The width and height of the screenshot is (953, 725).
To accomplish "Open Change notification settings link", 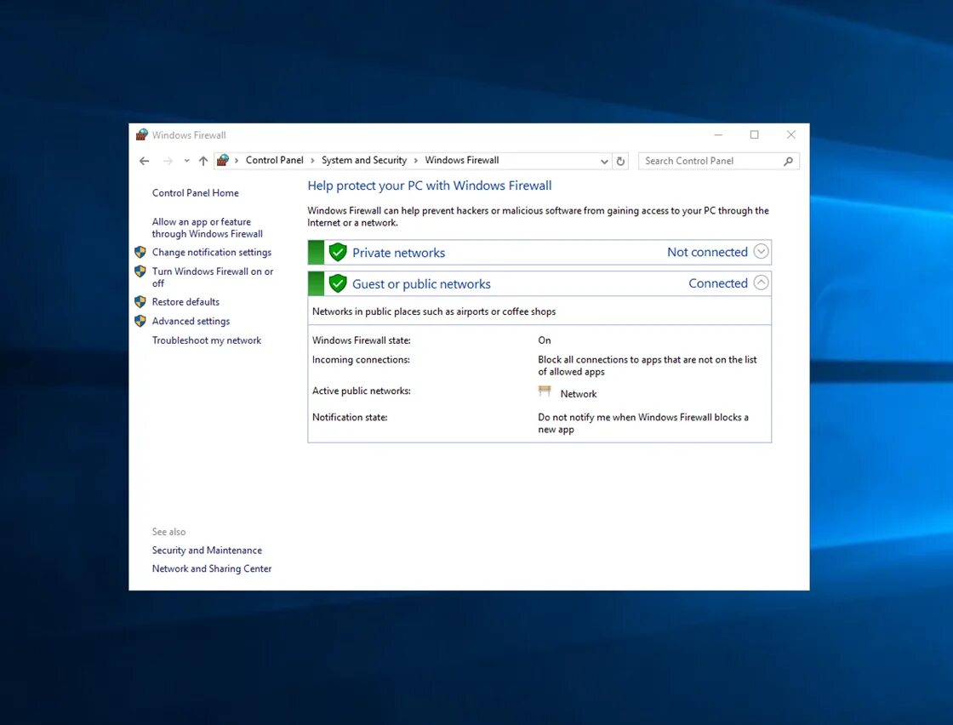I will [x=212, y=252].
